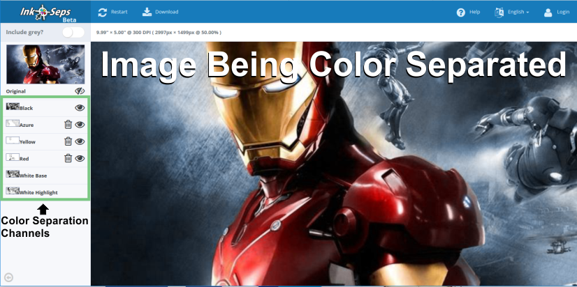Click the Ink Seps Beta logo

click(x=45, y=13)
